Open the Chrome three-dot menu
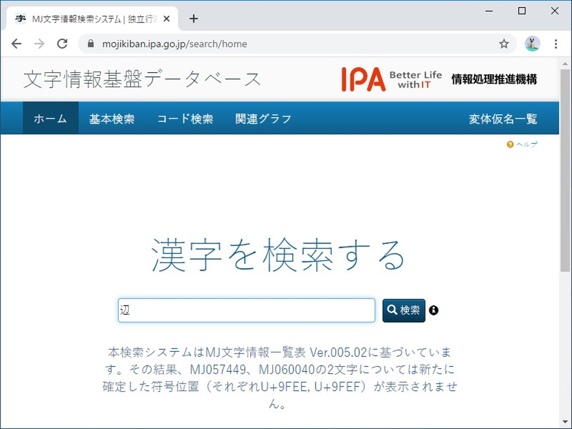This screenshot has width=572, height=429. (x=556, y=43)
